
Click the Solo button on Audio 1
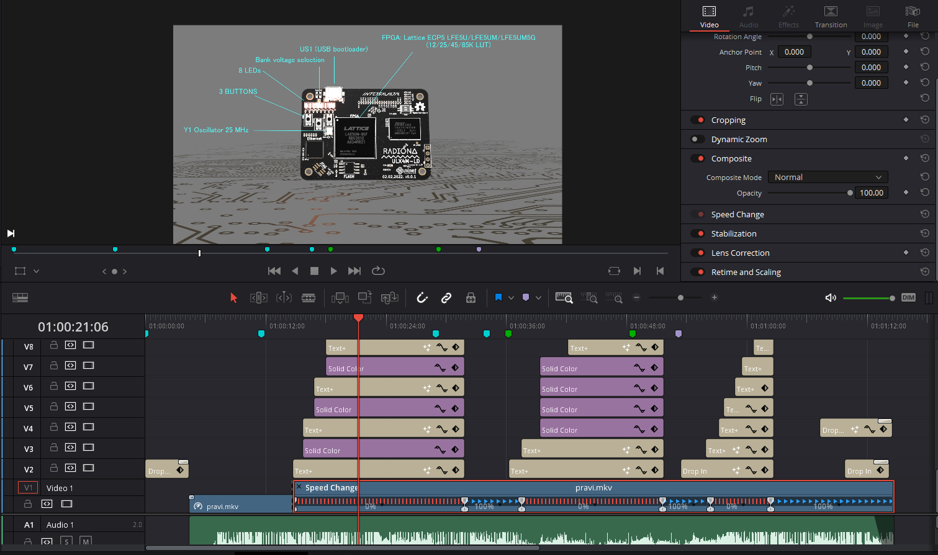(x=66, y=541)
